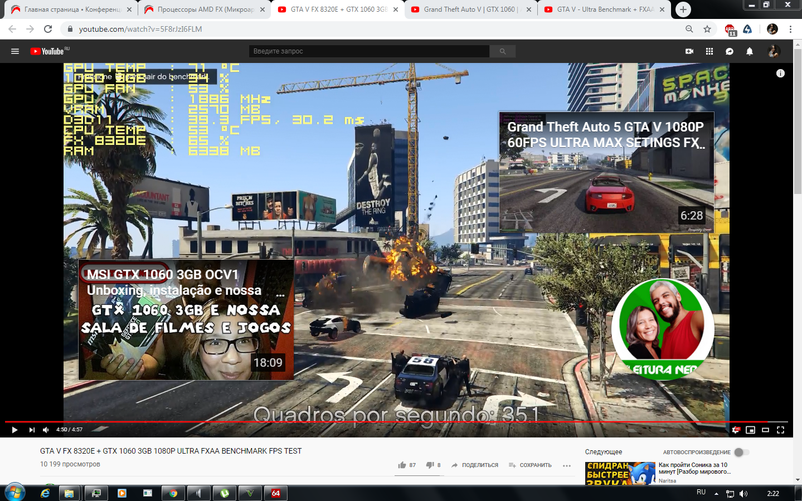Close the Процессоры AMD FX tab
The width and height of the screenshot is (802, 501).
[x=262, y=9]
